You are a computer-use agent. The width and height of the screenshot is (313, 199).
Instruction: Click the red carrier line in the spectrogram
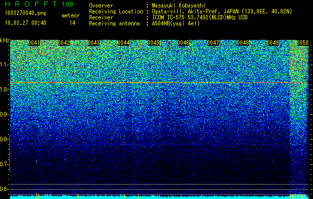click(159, 83)
